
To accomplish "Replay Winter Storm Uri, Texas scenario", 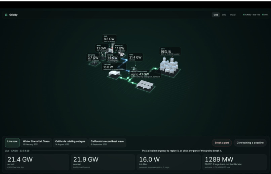I will click(x=36, y=143).
